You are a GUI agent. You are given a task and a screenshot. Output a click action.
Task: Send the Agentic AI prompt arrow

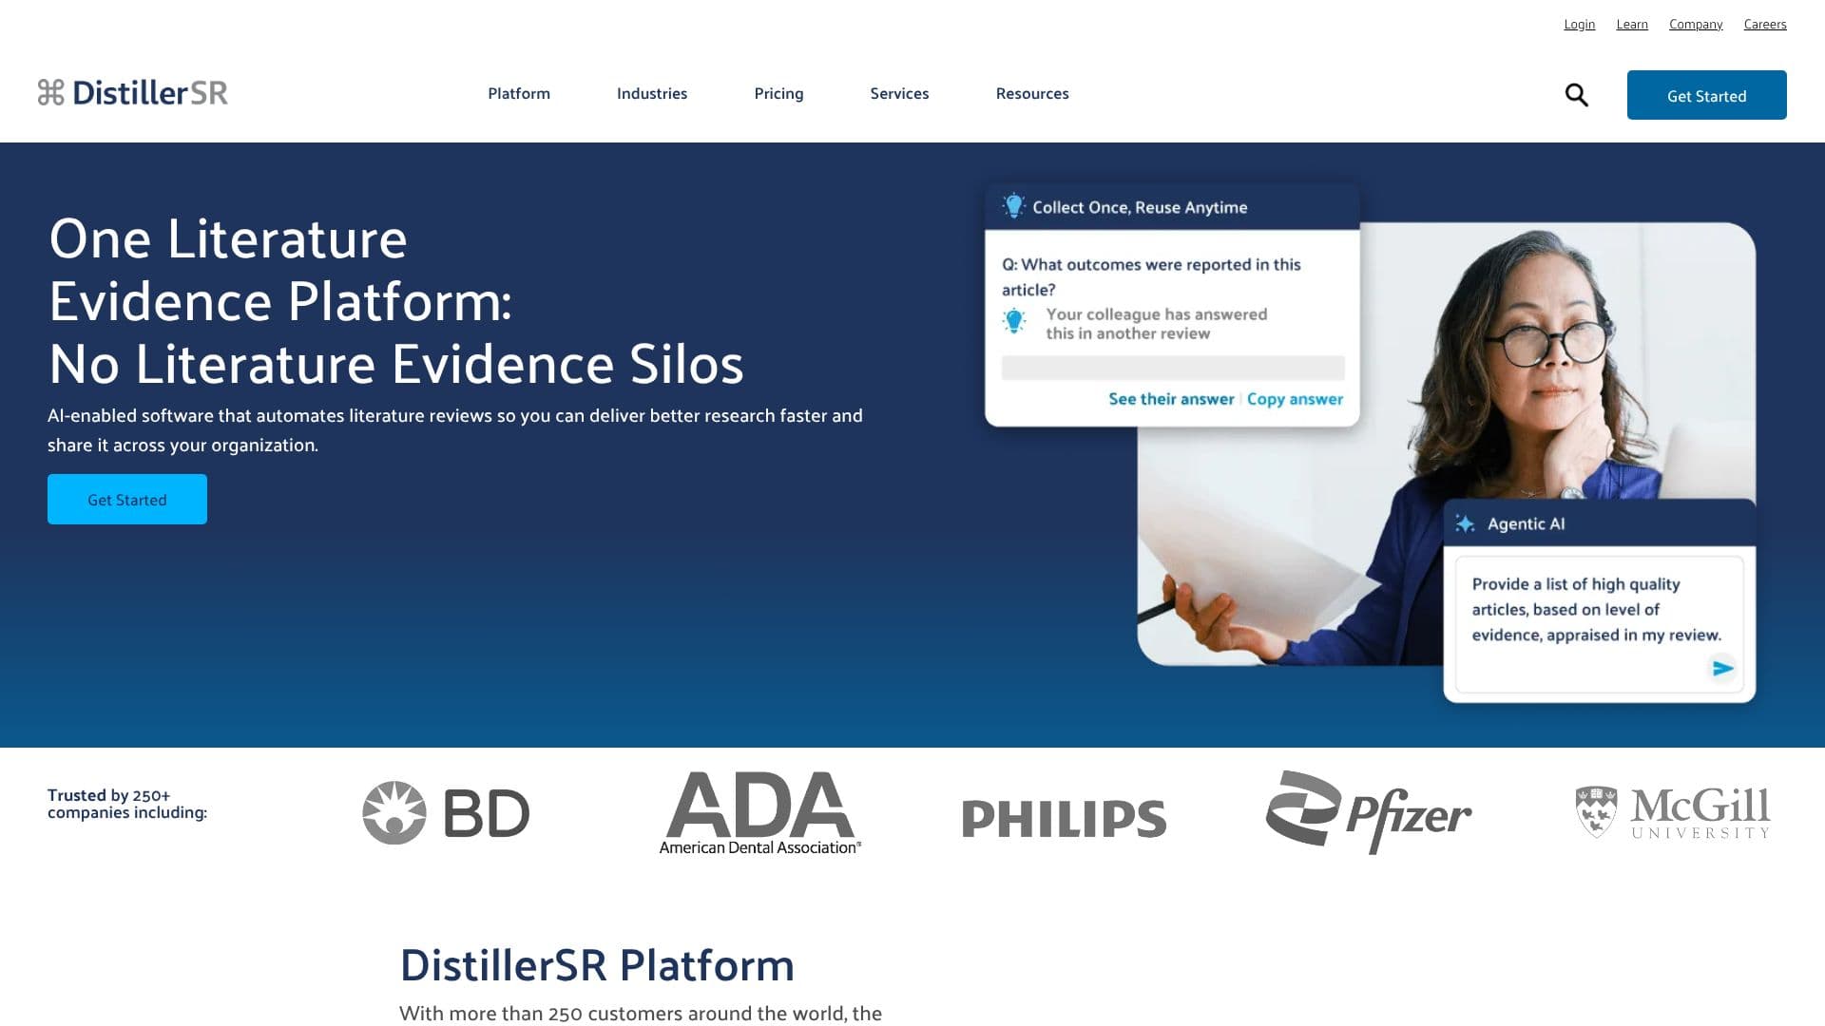point(1722,669)
